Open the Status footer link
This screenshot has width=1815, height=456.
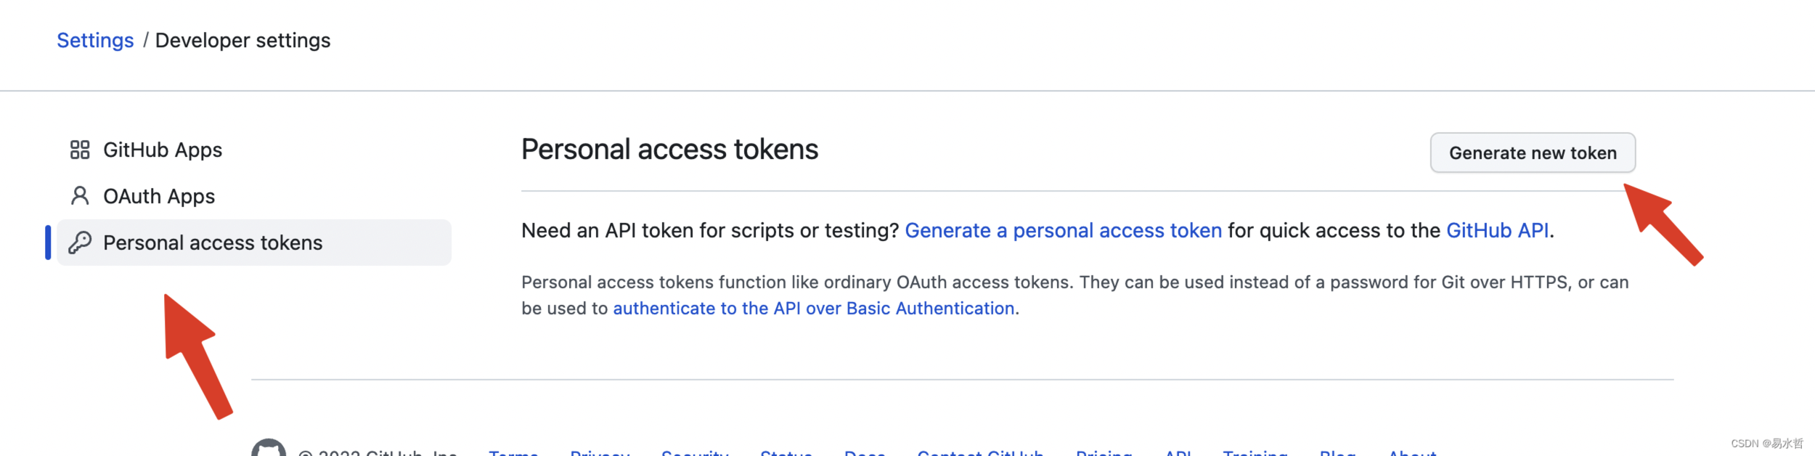coord(786,452)
